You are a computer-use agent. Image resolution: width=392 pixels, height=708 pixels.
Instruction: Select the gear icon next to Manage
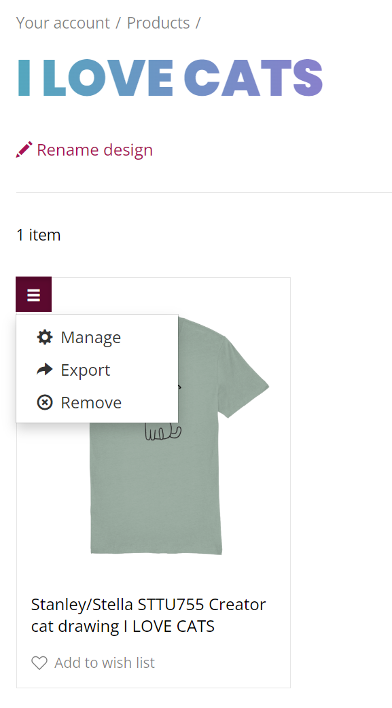click(x=44, y=337)
